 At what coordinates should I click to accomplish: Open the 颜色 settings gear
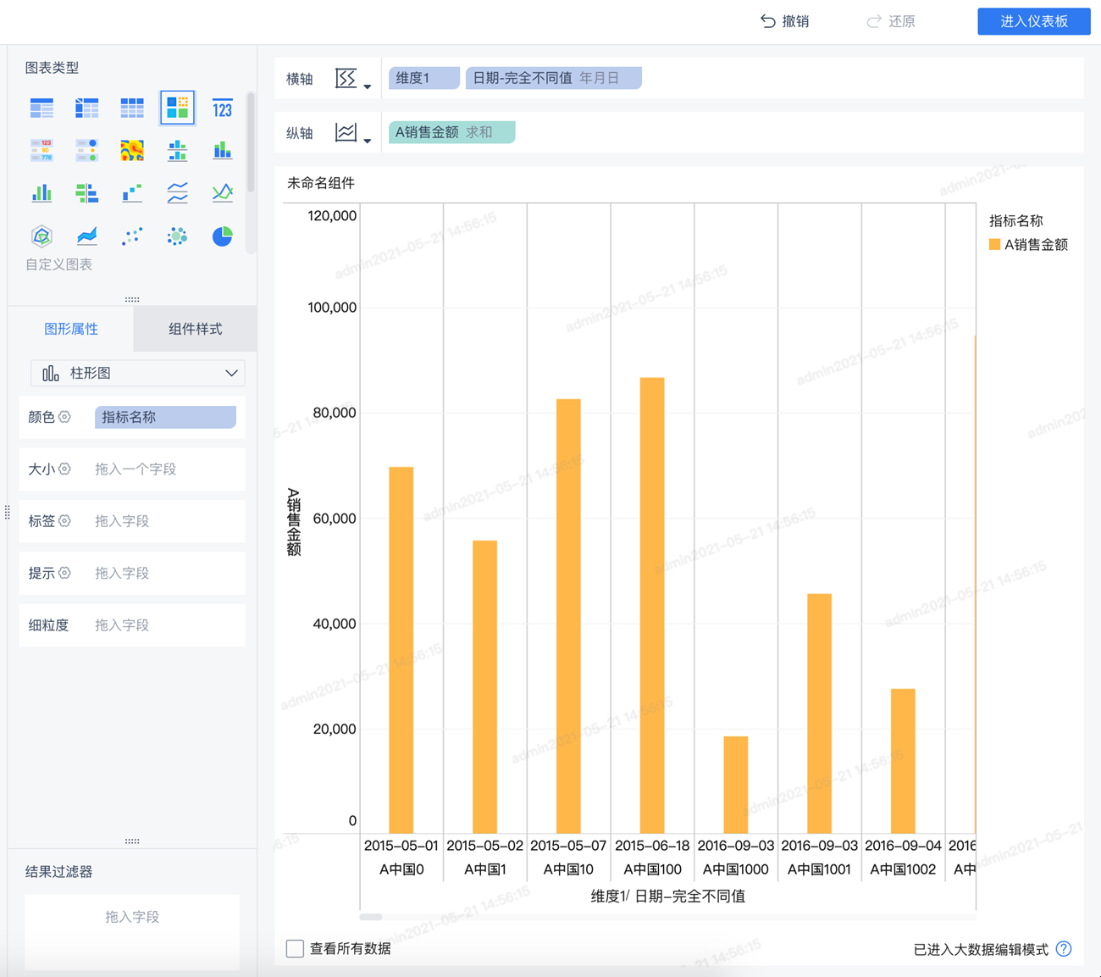(x=64, y=417)
